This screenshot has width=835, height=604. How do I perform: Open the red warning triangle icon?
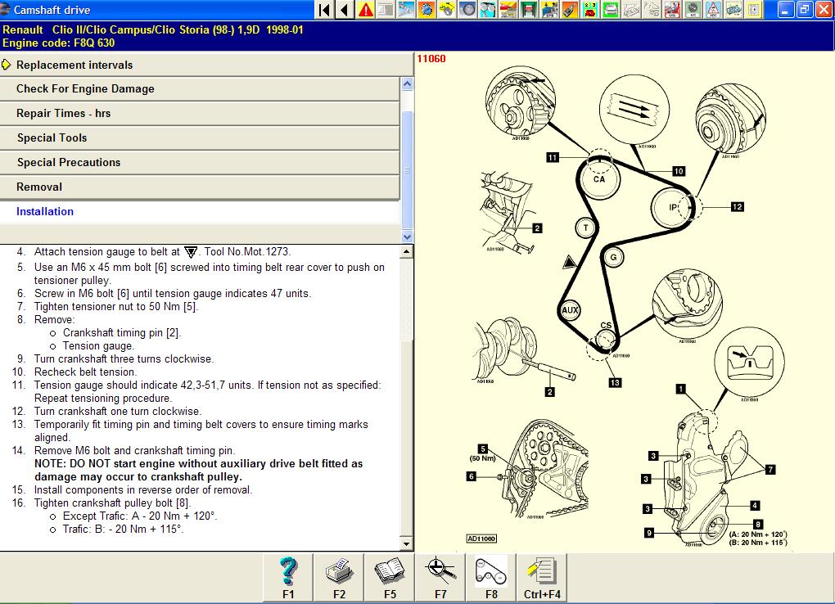pyautogui.click(x=366, y=10)
